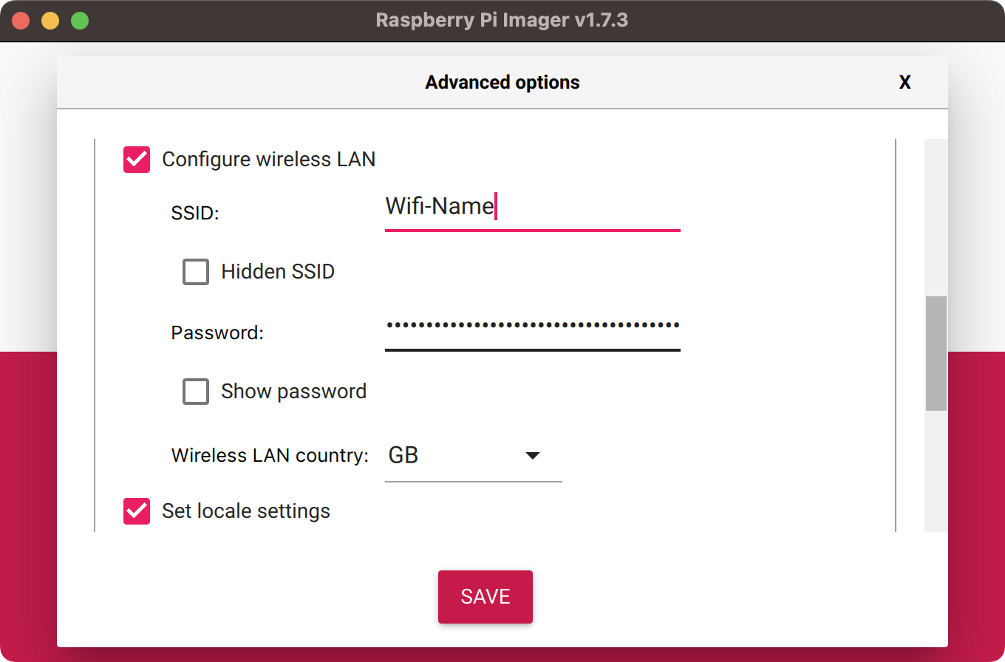The image size is (1005, 662).
Task: Disable the Set locale settings checkbox
Action: coord(137,511)
